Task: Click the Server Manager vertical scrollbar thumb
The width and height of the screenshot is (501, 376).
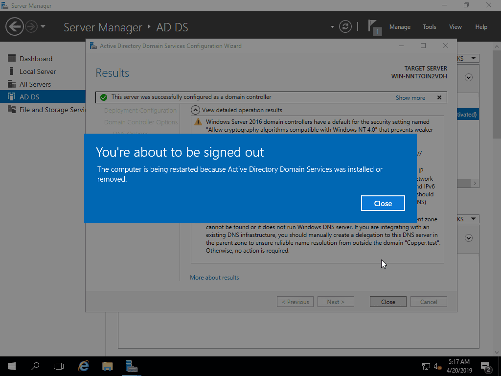Action: click(497, 94)
